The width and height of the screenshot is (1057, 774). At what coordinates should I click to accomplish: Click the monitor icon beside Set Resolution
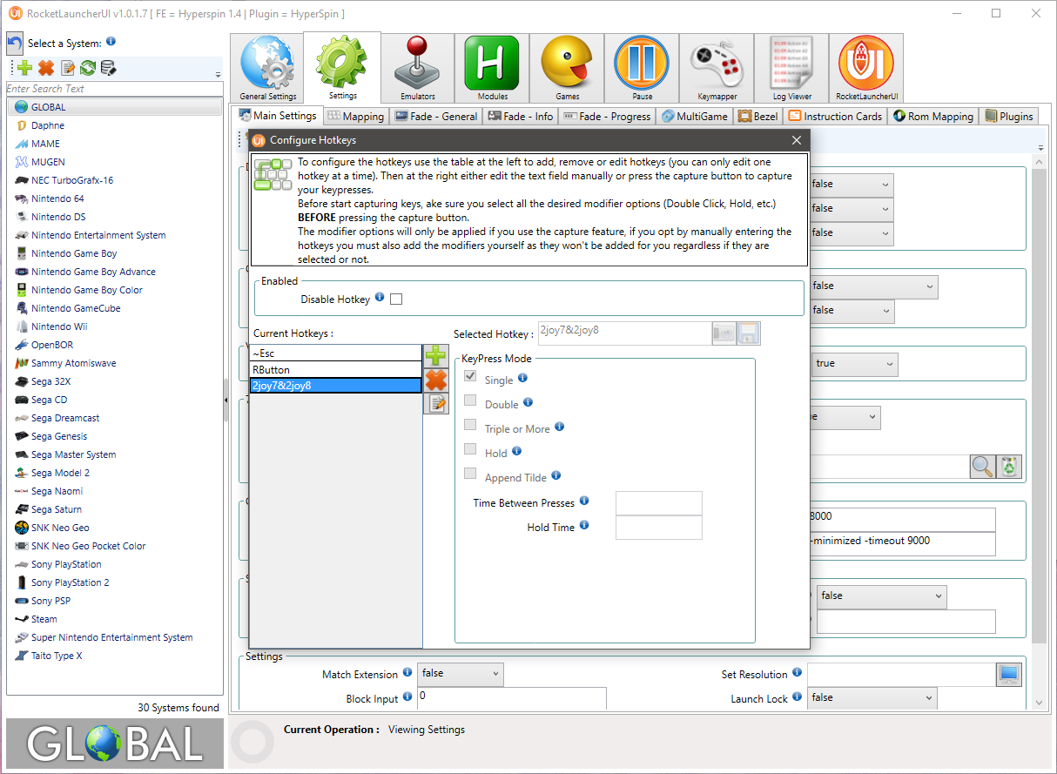click(x=1009, y=675)
